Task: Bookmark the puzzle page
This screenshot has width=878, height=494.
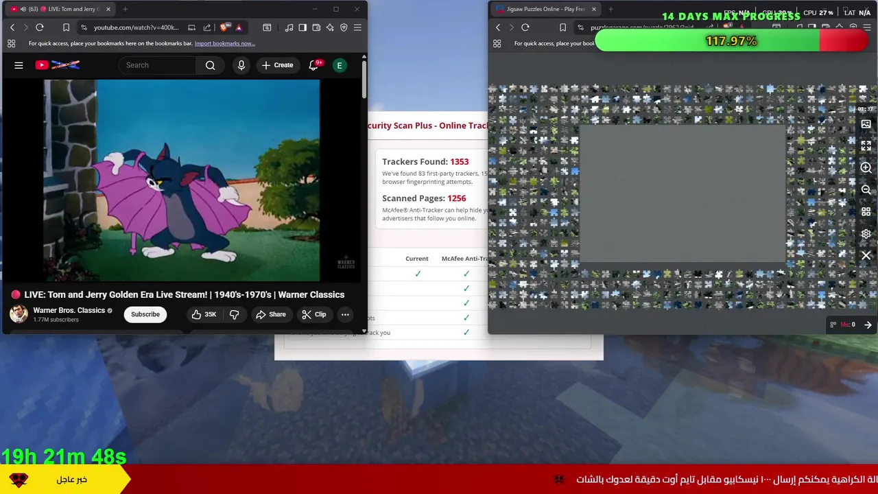Action: 562,27
